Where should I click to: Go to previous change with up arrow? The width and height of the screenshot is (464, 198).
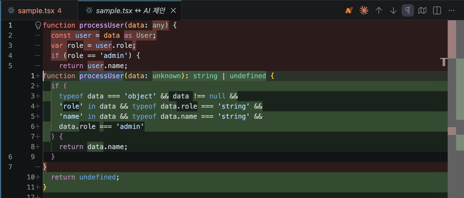379,11
